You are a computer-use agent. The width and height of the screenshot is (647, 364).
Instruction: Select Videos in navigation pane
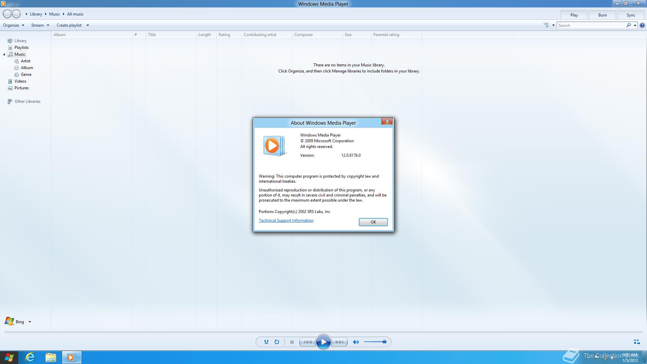pyautogui.click(x=20, y=81)
